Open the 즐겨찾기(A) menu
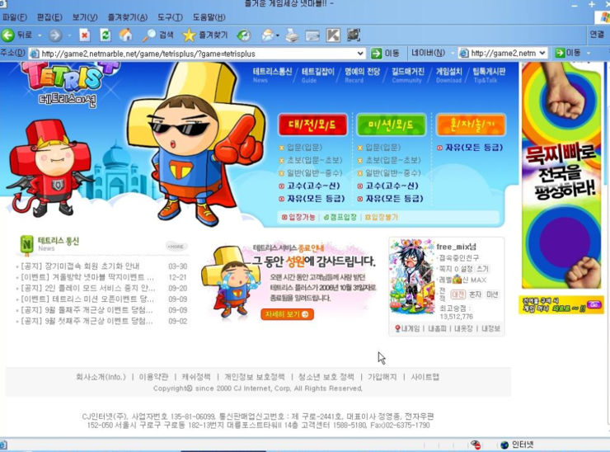Screen dimensions: 610x452 (x=128, y=17)
